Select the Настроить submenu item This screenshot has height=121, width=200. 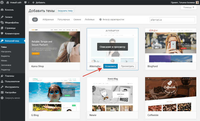coord(6,52)
